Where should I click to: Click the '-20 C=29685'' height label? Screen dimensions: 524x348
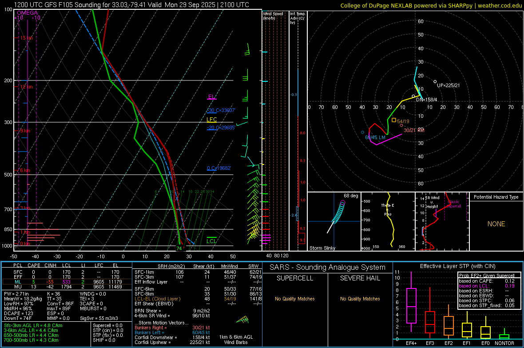tap(221, 128)
